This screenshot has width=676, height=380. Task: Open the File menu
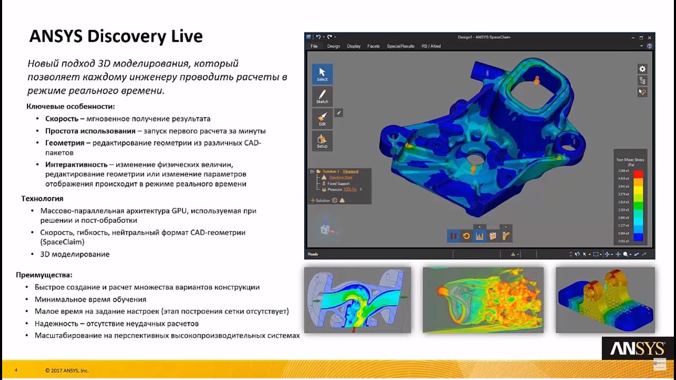pyautogui.click(x=314, y=46)
